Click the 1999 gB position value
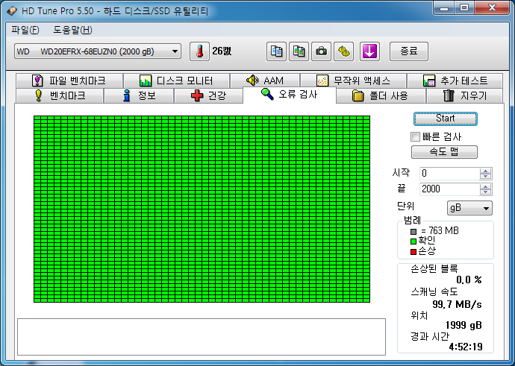 click(x=463, y=325)
